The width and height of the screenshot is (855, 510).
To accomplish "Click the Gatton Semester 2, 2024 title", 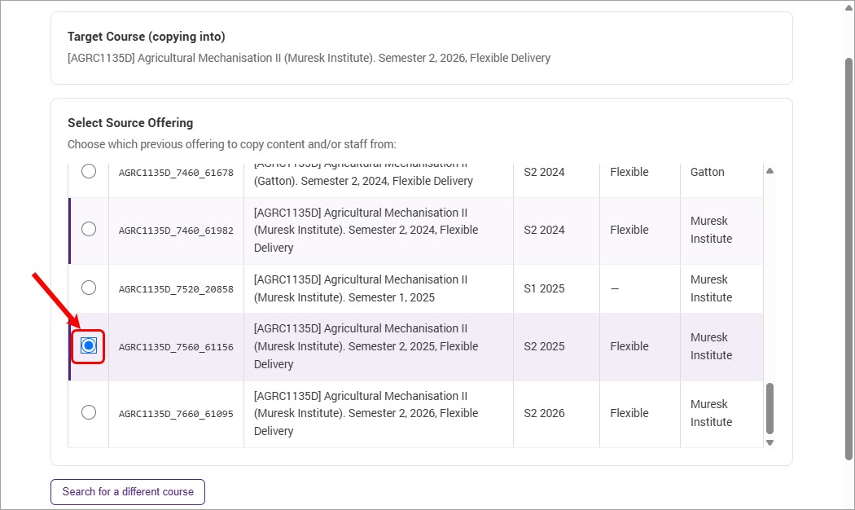I will (x=363, y=174).
